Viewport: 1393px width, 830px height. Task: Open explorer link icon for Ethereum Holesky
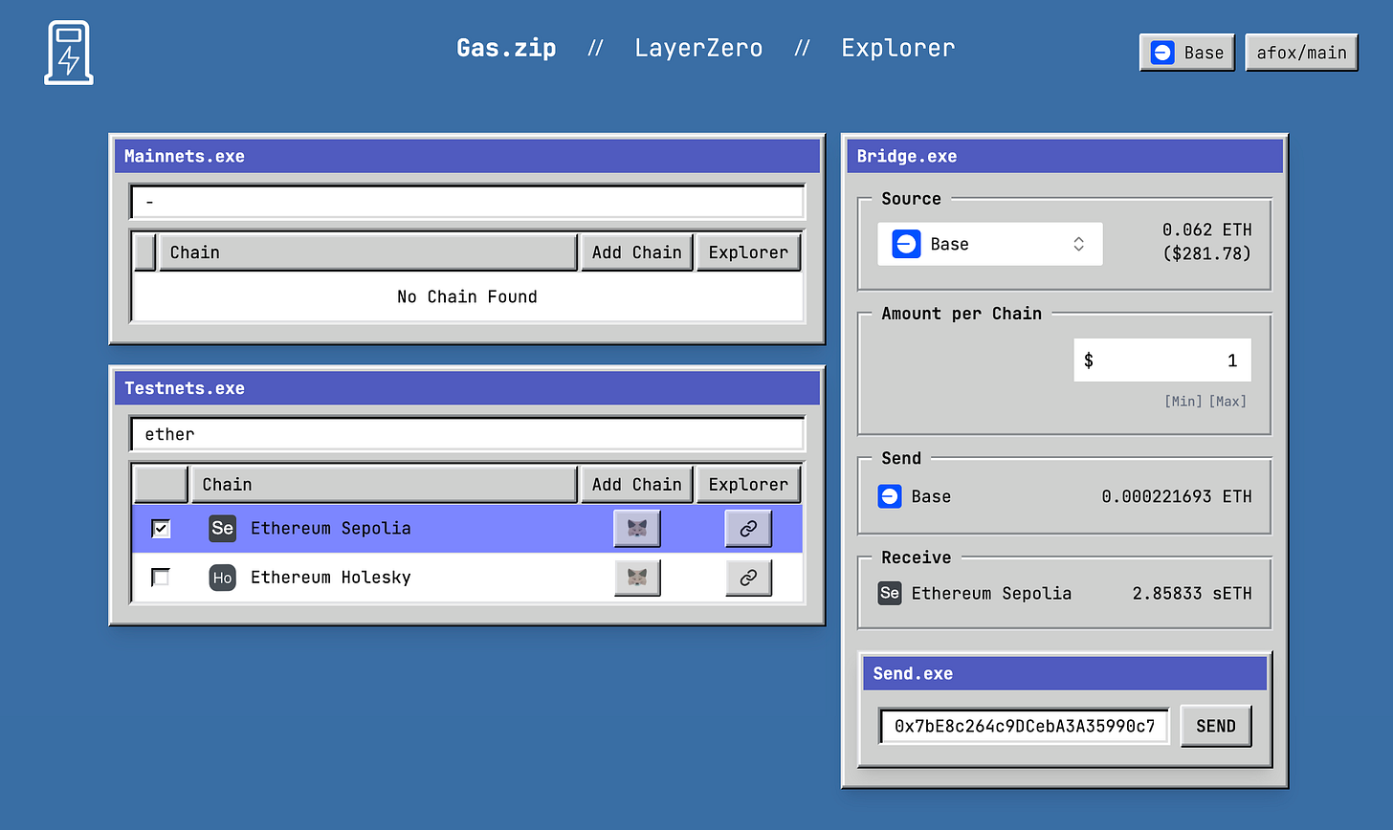tap(748, 578)
